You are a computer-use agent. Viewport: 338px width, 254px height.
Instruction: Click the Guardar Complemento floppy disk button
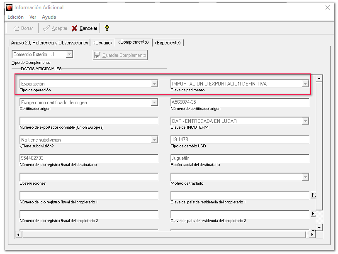120,55
